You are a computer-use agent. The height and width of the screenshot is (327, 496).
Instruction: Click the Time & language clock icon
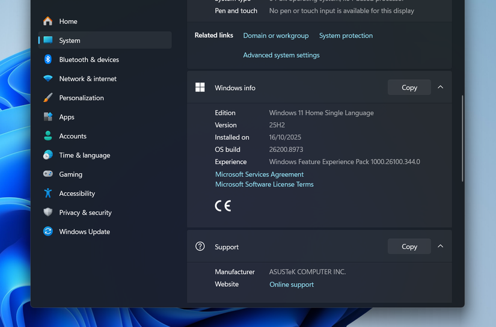[x=47, y=155]
